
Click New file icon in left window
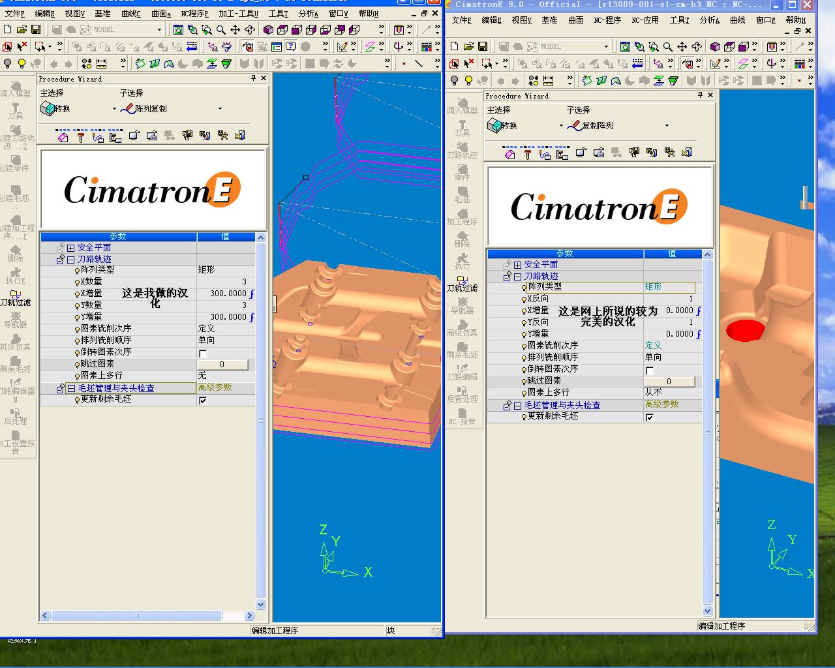8,29
